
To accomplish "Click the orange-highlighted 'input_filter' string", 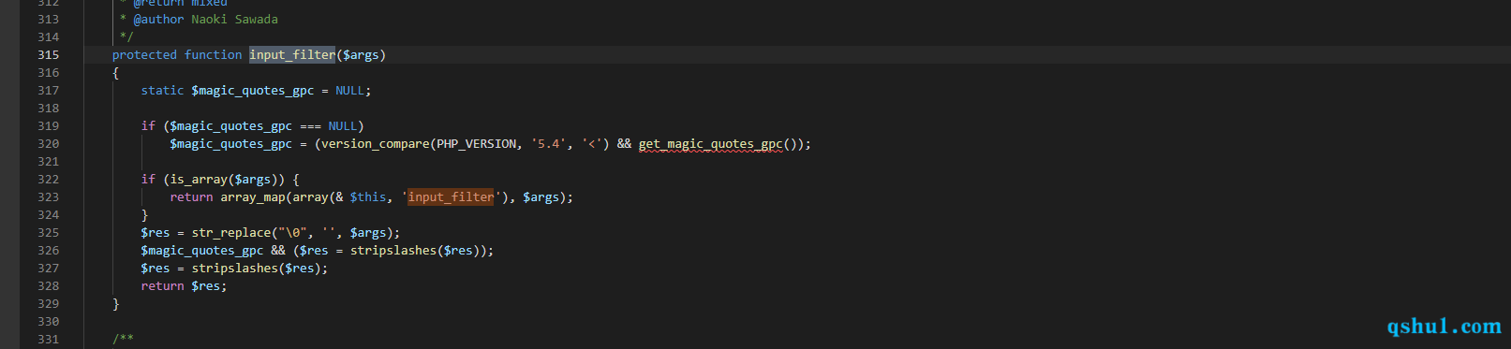I will (451, 197).
